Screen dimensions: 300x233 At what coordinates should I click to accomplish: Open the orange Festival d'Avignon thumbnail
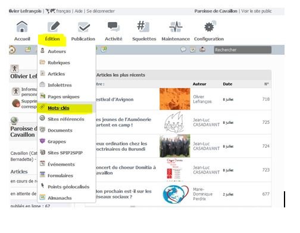(175, 99)
